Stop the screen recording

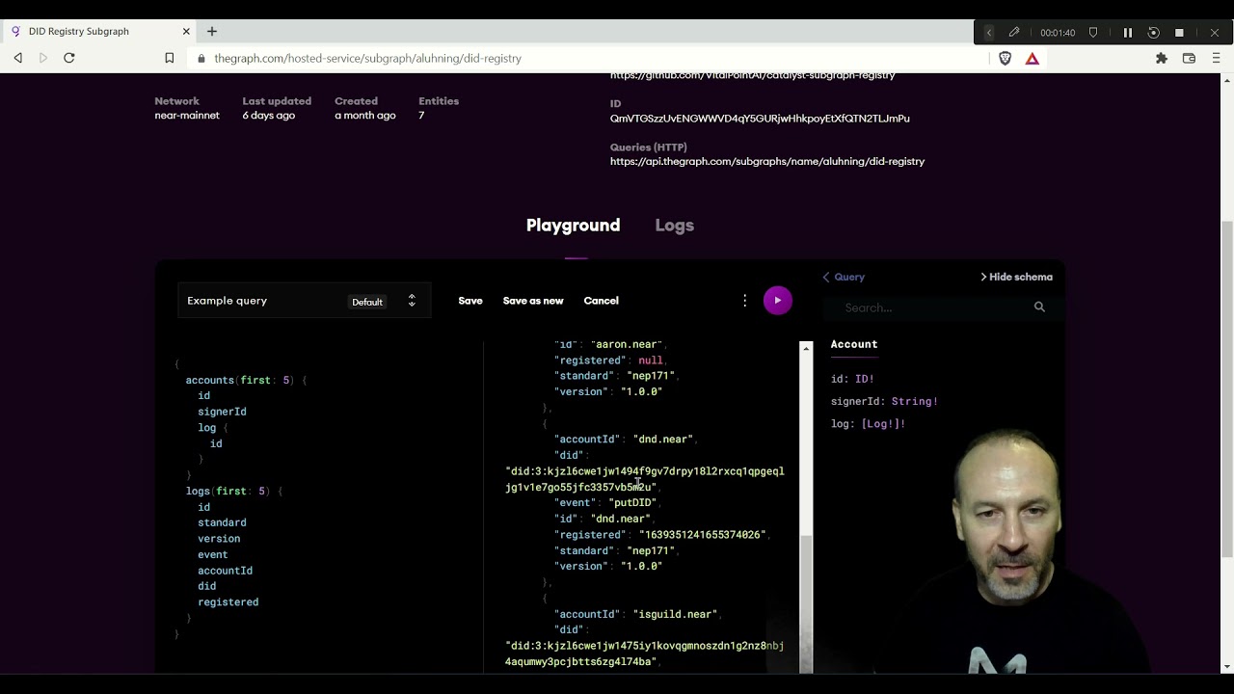point(1179,33)
